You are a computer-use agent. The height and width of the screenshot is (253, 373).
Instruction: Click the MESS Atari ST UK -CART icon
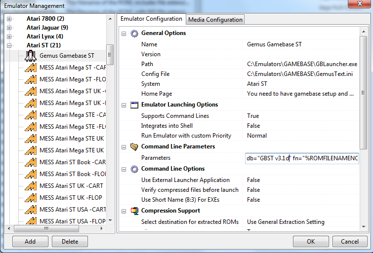[31, 186]
